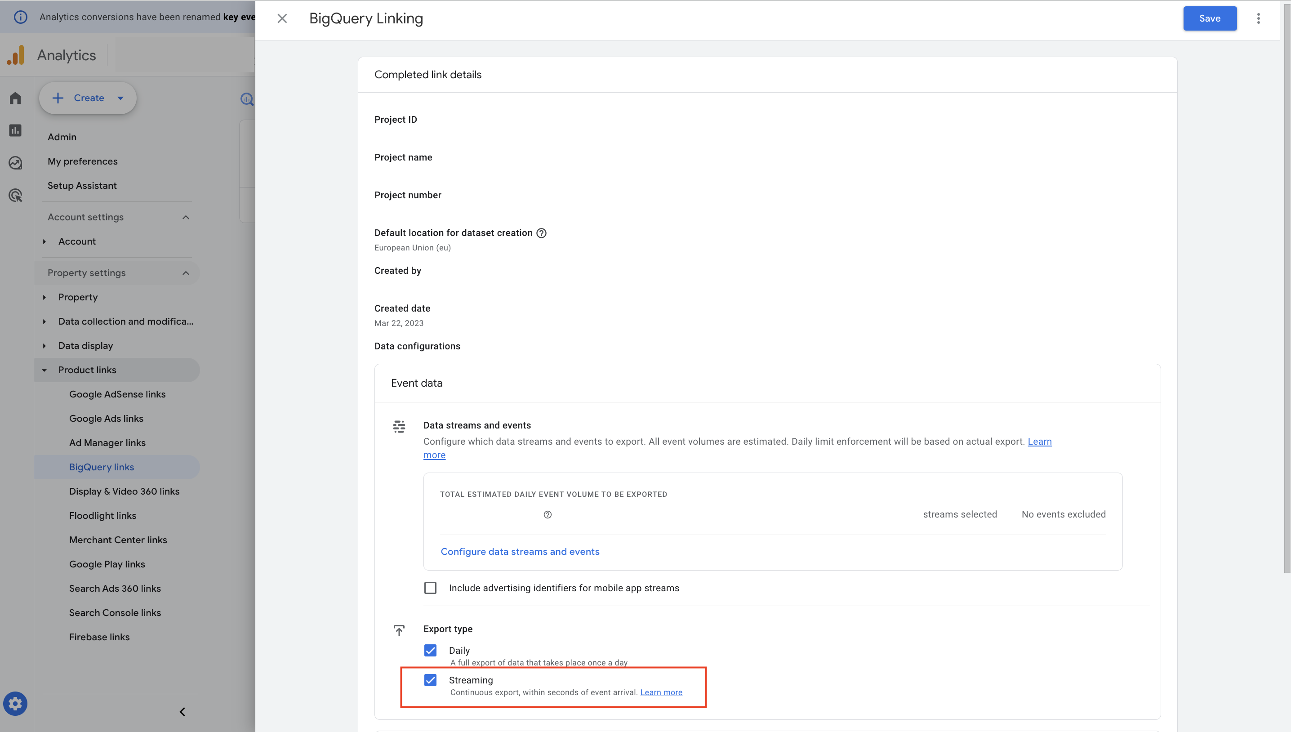Viewport: 1291px width, 732px height.
Task: Open Merchant Center links
Action: click(118, 540)
